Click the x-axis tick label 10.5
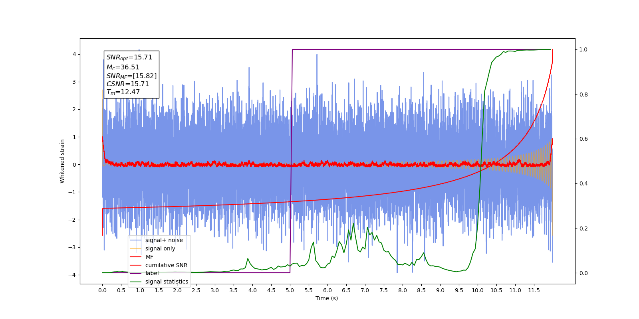This screenshot has height=319, width=639. coord(496,290)
